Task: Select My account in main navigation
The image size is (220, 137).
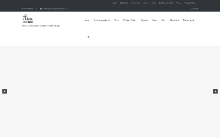Action: tap(189, 20)
